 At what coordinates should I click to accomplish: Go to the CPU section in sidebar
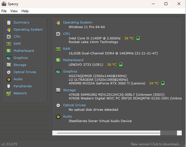click(x=17, y=37)
